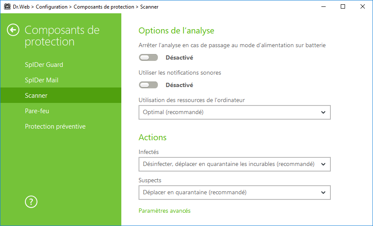Click the back arrow icon
The width and height of the screenshot is (373, 226).
click(13, 30)
